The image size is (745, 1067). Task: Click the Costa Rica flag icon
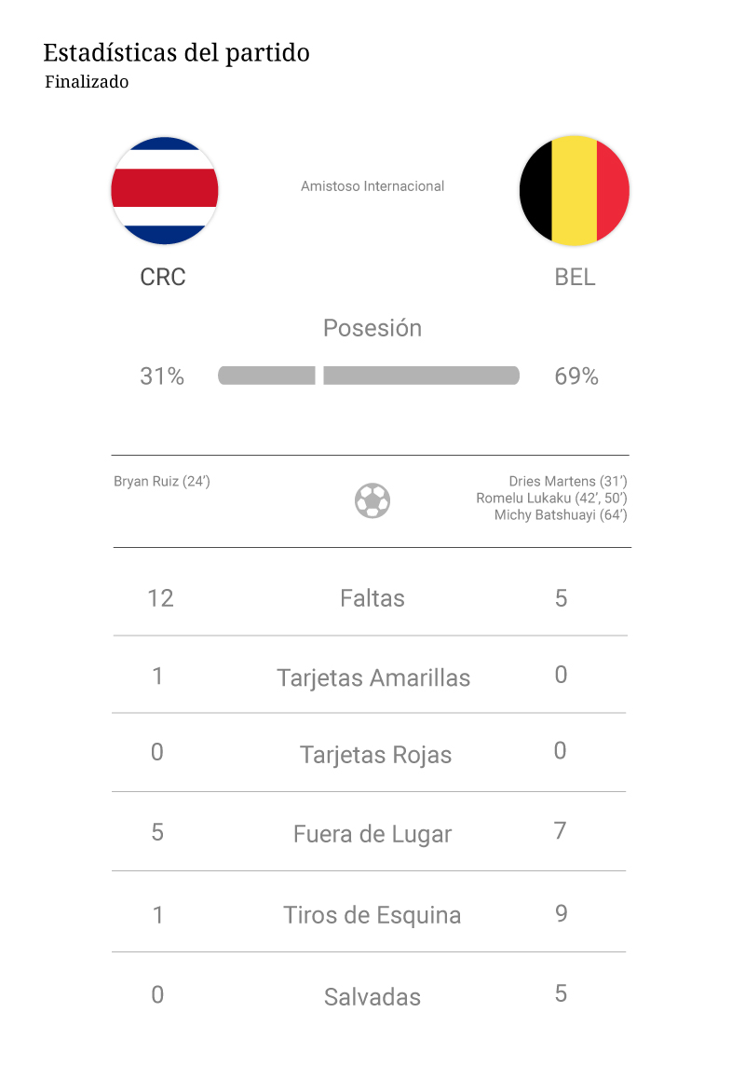tap(165, 191)
